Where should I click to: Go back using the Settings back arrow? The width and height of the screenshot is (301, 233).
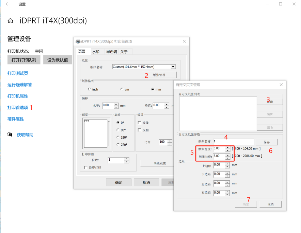(x=7, y=4)
